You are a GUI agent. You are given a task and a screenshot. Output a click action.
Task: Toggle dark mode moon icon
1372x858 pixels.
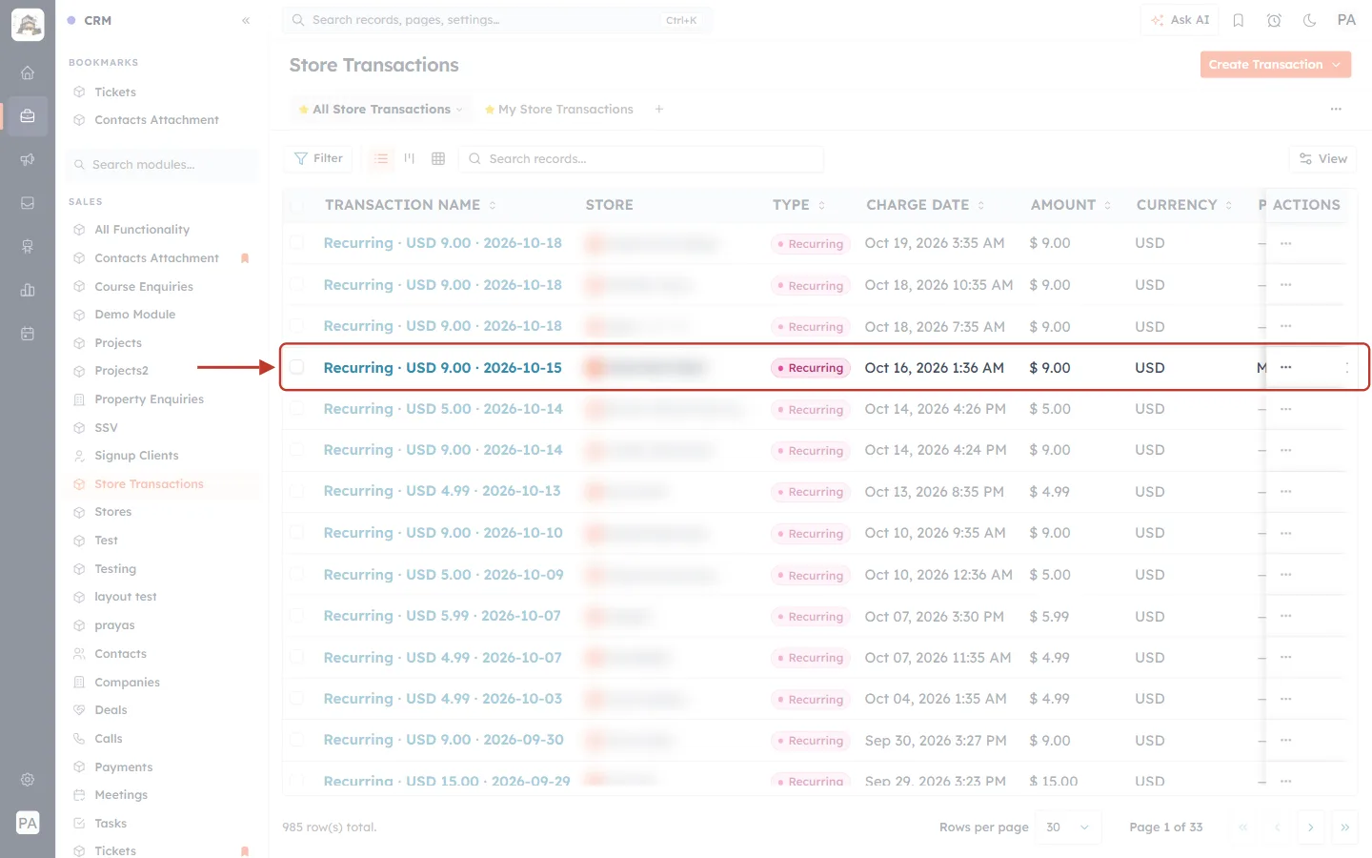1310,20
